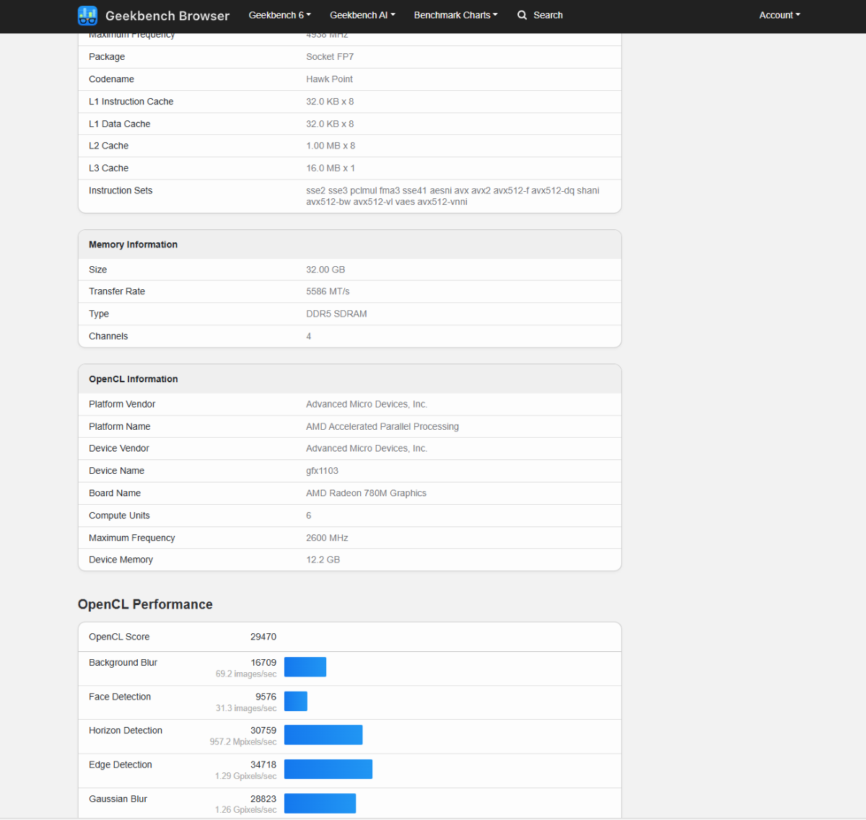Click the 'Gaussian Blur' benchmark label
Viewport: 866px width, 820px height.
118,799
